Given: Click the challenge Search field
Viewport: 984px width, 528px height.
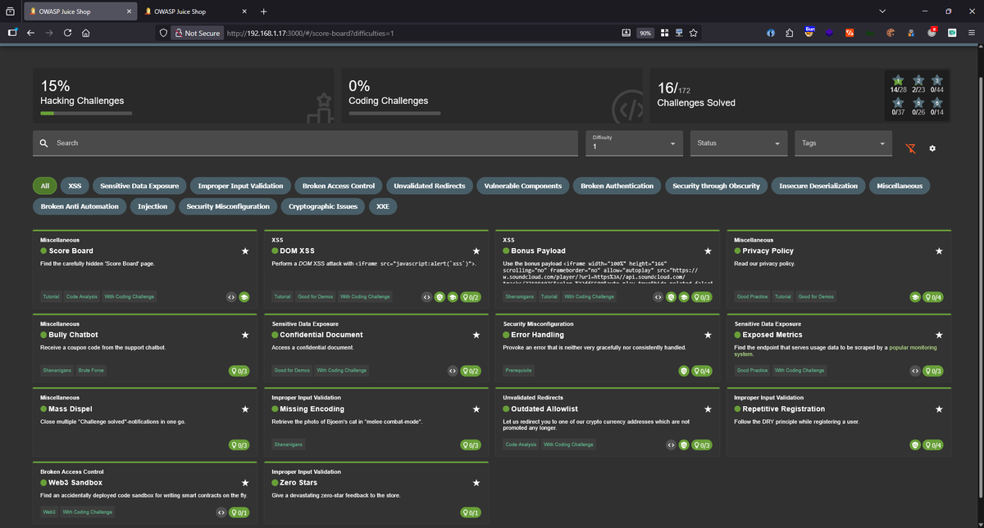Looking at the screenshot, I should tap(306, 142).
